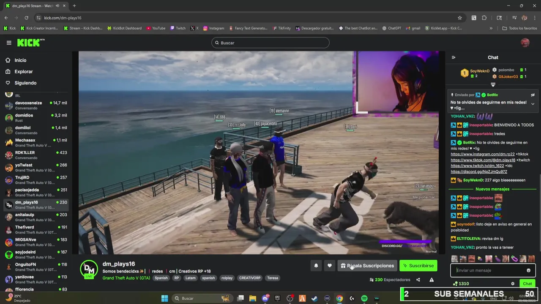
Task: Open Discord from taskbar
Action: pos(265,299)
